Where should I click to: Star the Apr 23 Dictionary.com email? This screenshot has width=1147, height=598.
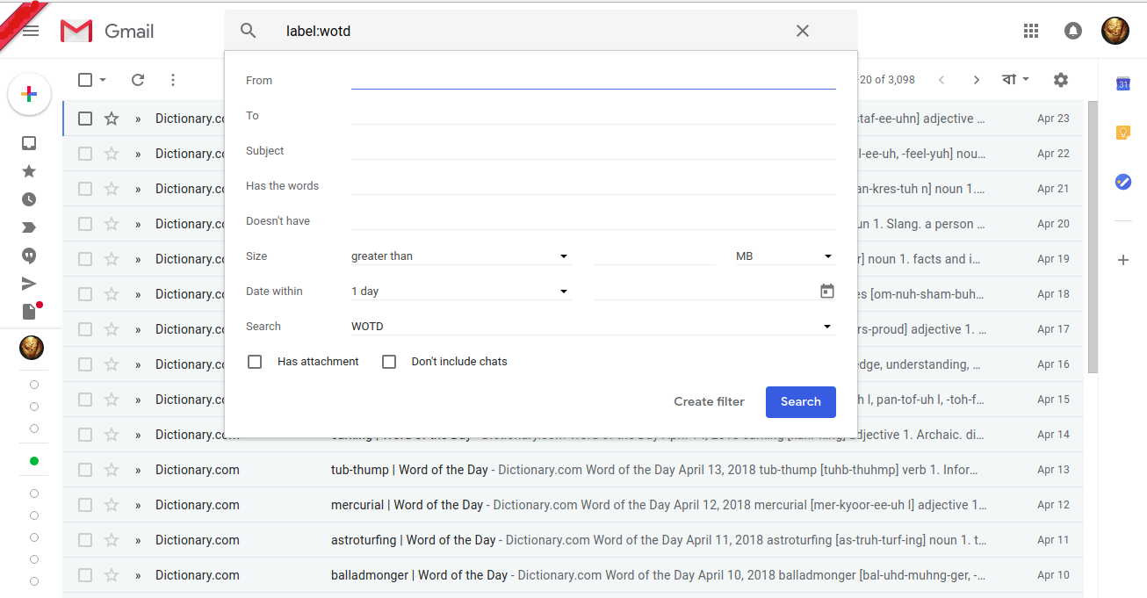112,119
